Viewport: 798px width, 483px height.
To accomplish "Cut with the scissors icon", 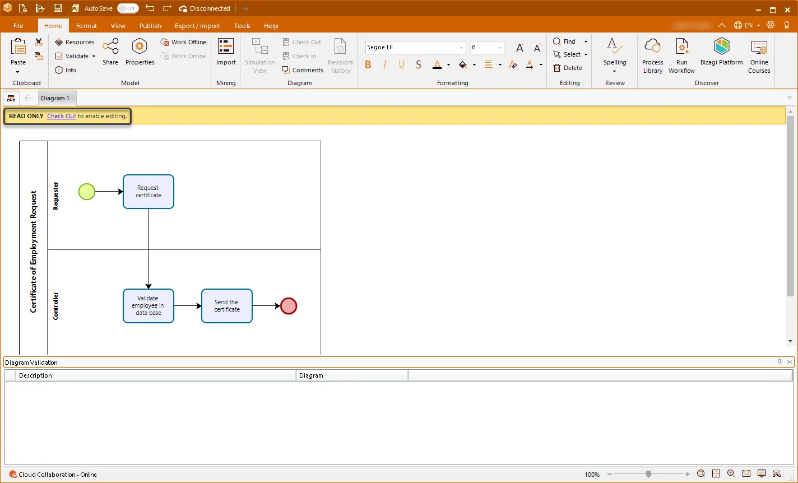I will coord(39,42).
